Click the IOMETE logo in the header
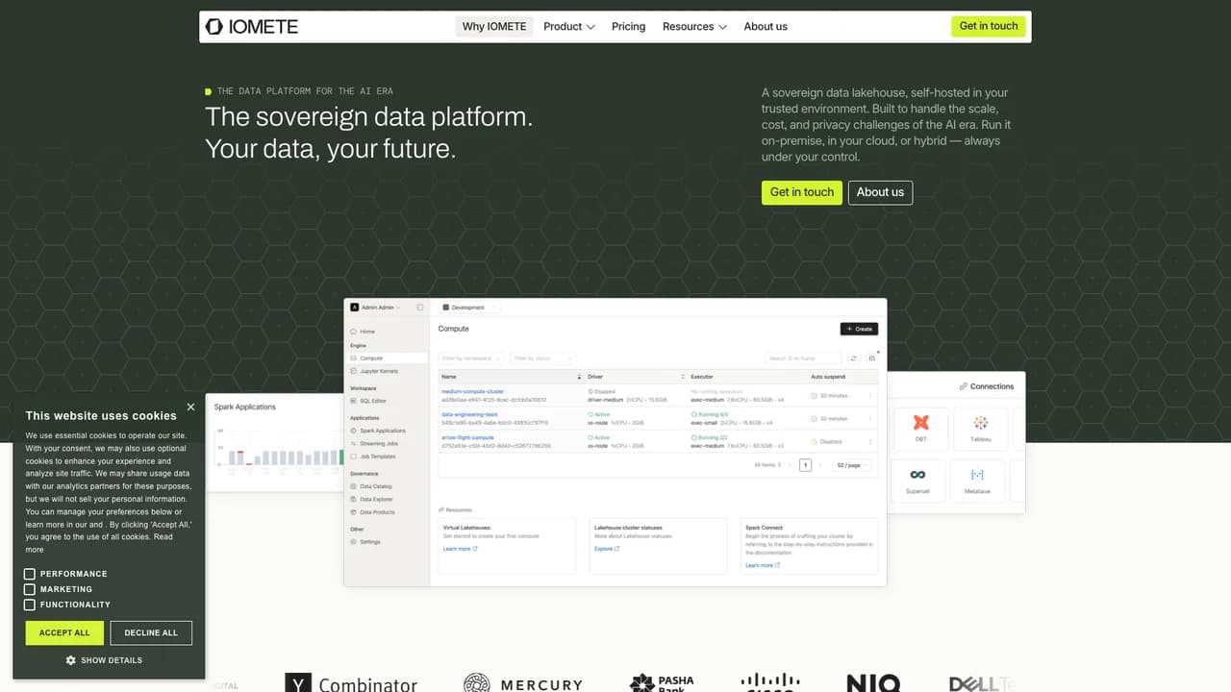The image size is (1231, 692). coord(251,27)
